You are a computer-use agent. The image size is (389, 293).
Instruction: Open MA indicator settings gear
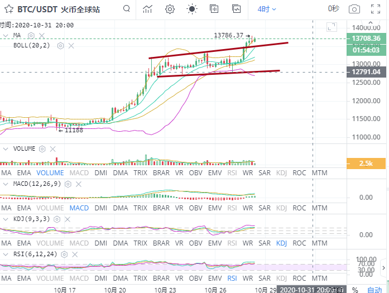coord(31,36)
